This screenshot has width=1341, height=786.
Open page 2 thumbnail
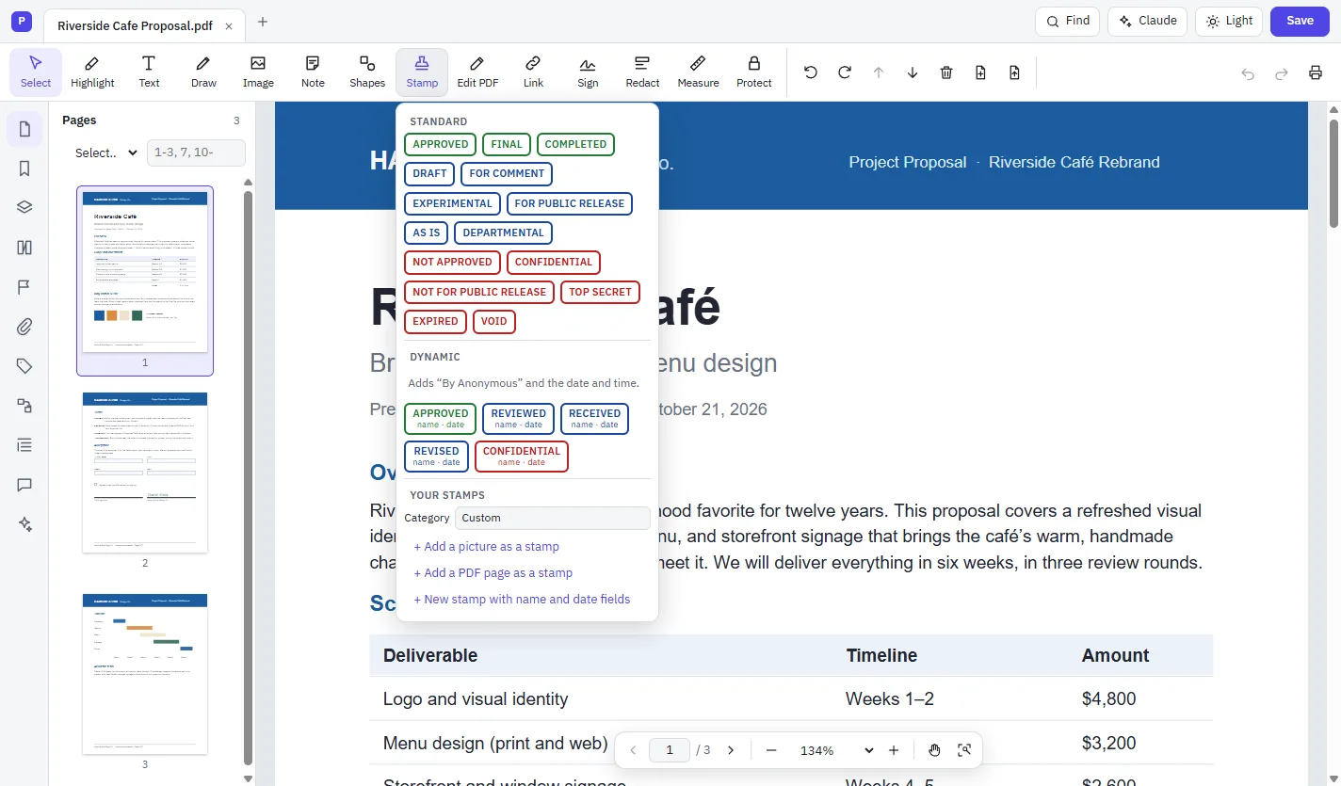(x=145, y=473)
